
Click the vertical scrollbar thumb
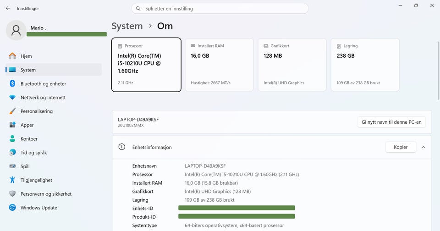tap(439, 71)
